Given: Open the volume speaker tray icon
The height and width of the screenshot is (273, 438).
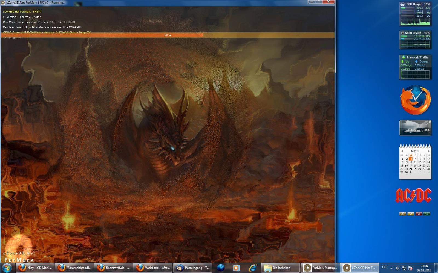Looking at the screenshot, I should point(397,268).
